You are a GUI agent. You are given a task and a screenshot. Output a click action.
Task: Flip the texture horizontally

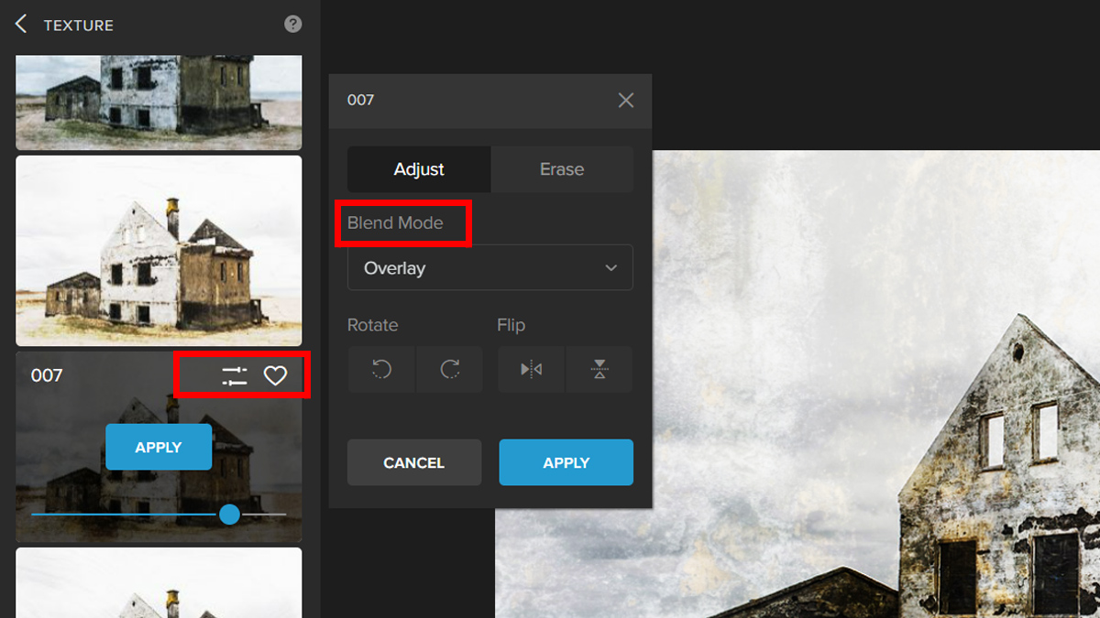click(532, 370)
